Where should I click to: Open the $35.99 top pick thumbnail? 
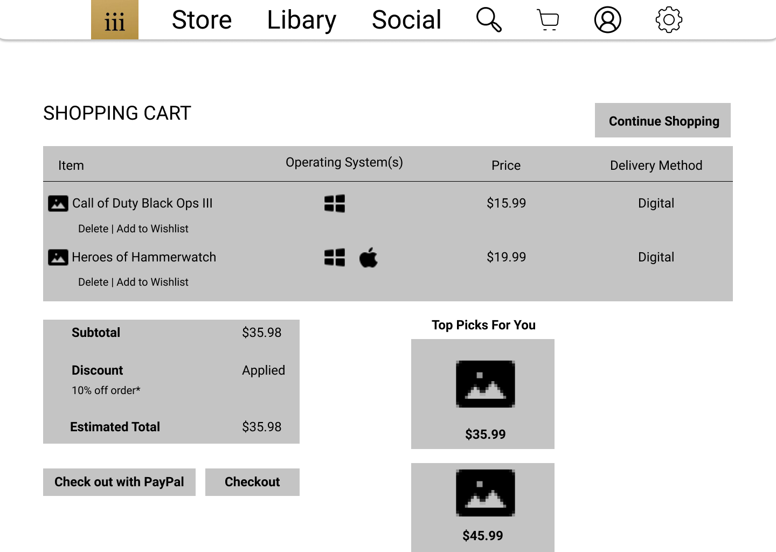click(486, 384)
